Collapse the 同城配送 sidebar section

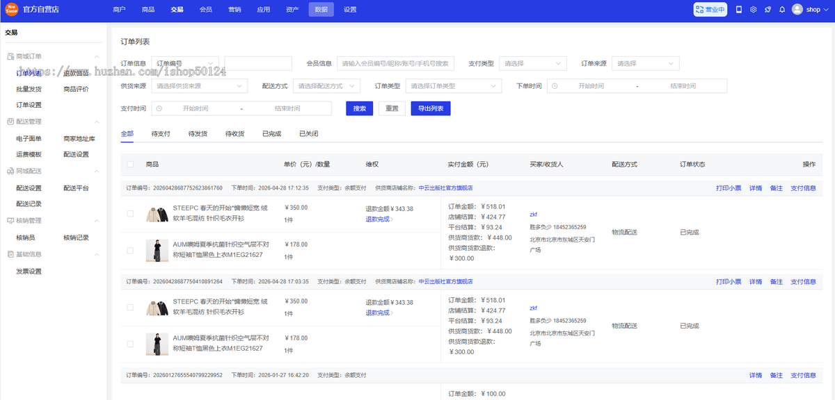[x=97, y=171]
